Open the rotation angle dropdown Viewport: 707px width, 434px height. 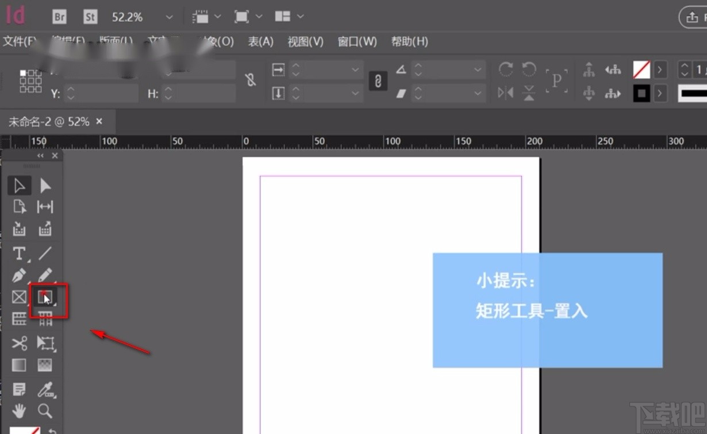pyautogui.click(x=478, y=70)
